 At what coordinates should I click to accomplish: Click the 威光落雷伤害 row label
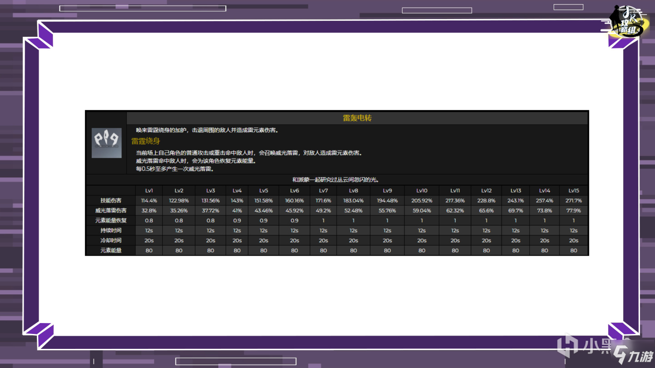[x=111, y=210]
